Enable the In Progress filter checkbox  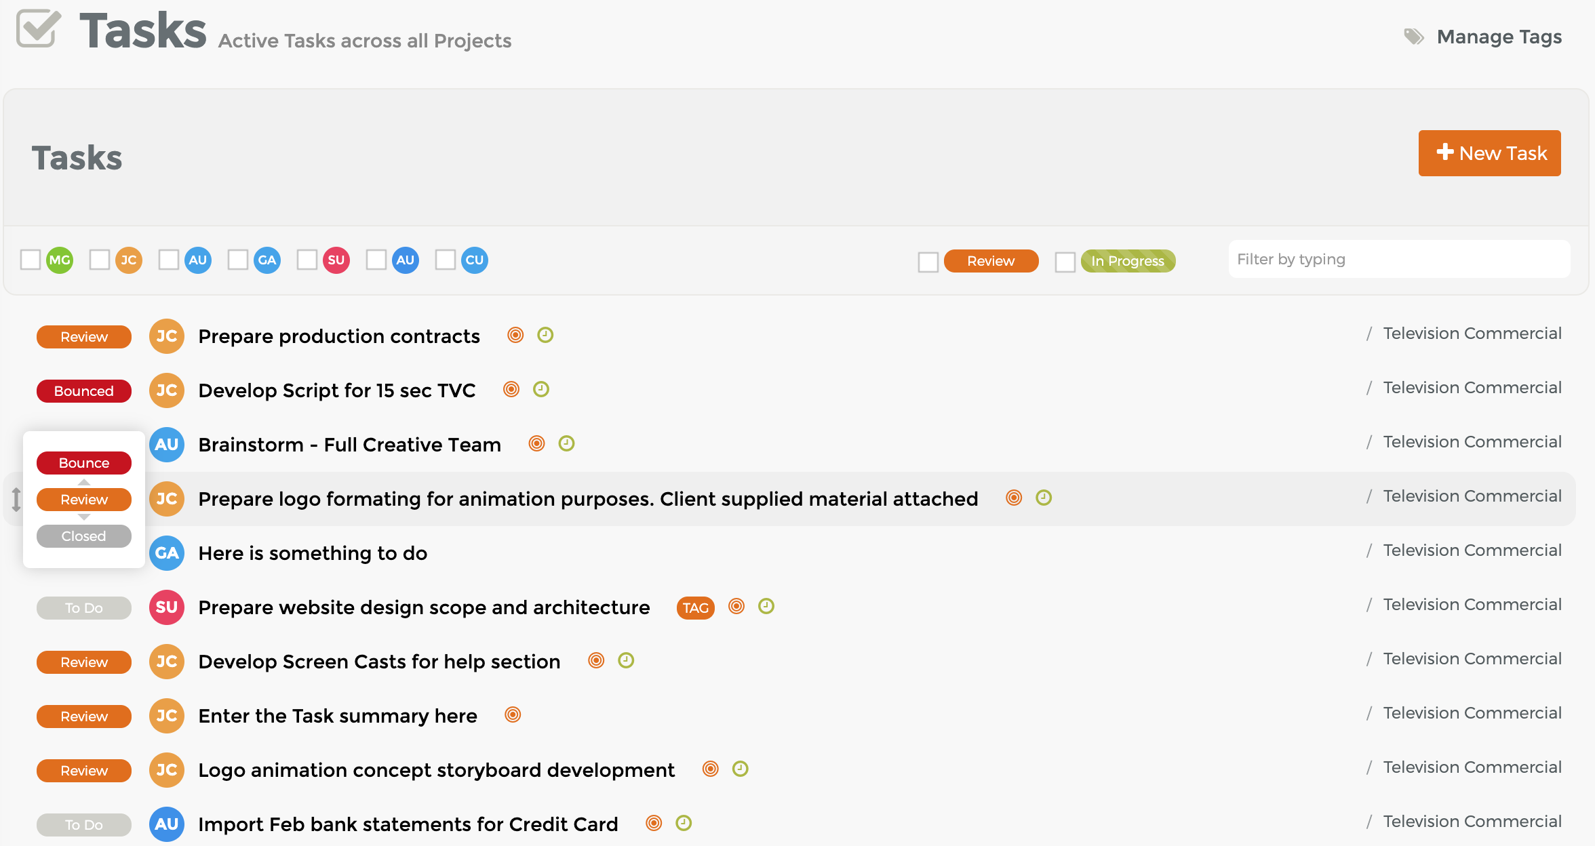pyautogui.click(x=1065, y=262)
